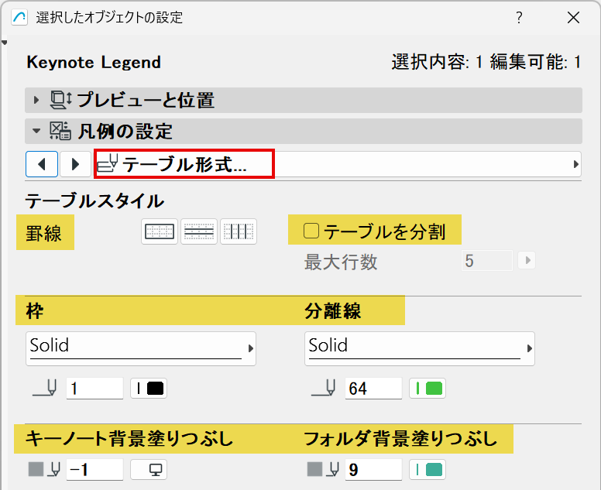Click the Keynote Legend title text
The image size is (601, 490).
point(94,63)
